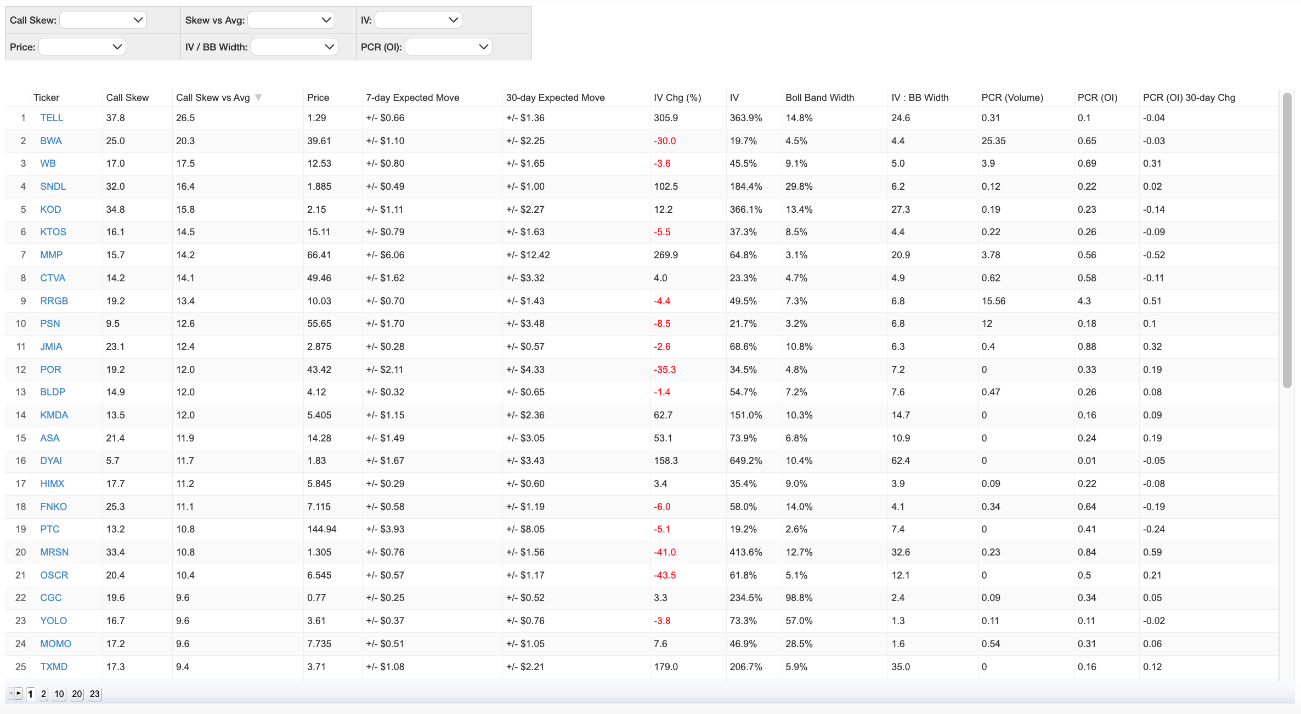The height and width of the screenshot is (714, 1301).
Task: Select TELL's IV value 363.9%
Action: [x=746, y=118]
